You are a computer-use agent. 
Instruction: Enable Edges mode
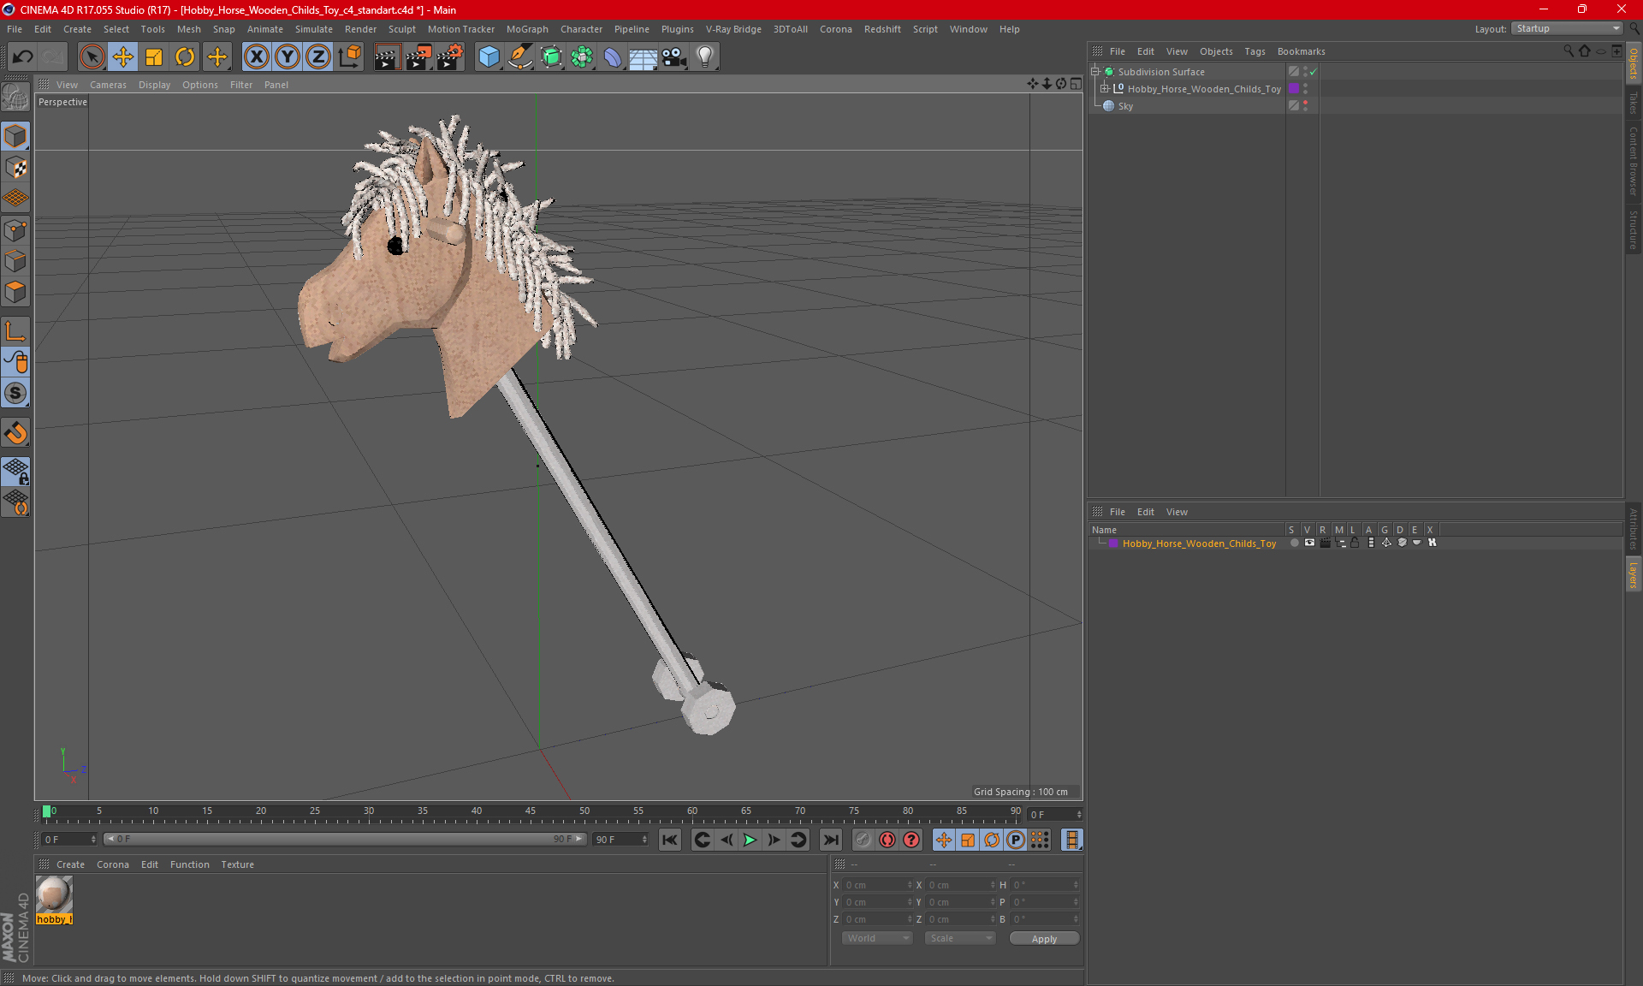point(15,261)
